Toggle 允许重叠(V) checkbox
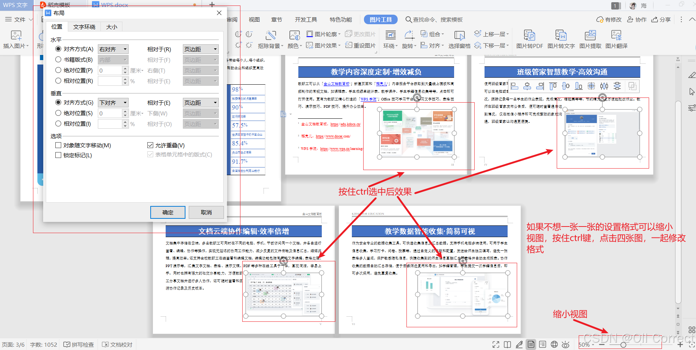The width and height of the screenshot is (696, 350). 150,145
